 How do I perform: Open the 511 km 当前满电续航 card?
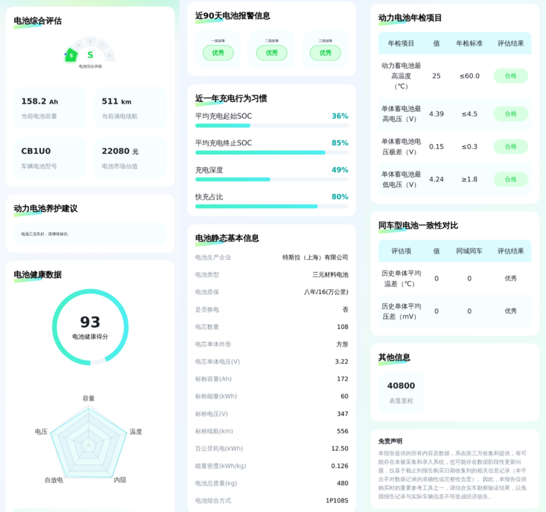point(130,108)
